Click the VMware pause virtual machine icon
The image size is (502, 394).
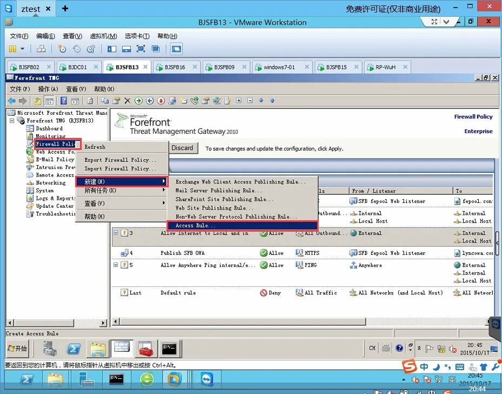click(12, 49)
